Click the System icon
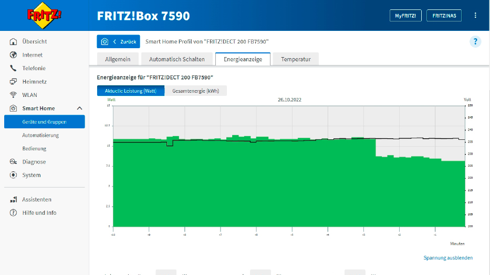Screen dimensions: 490x275 tap(13, 175)
